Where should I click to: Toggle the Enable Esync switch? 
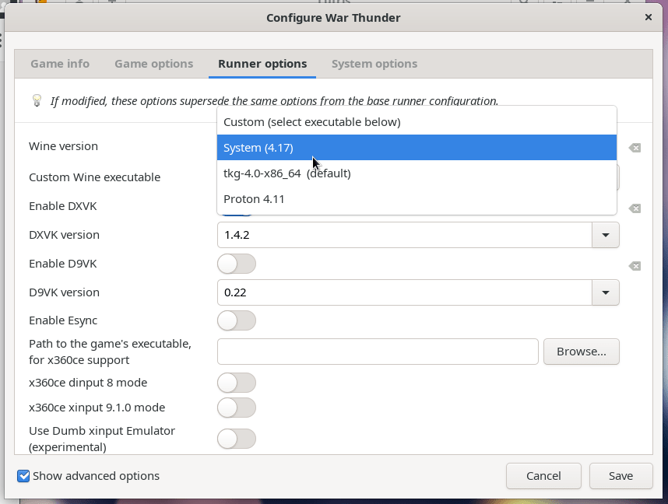tap(237, 320)
